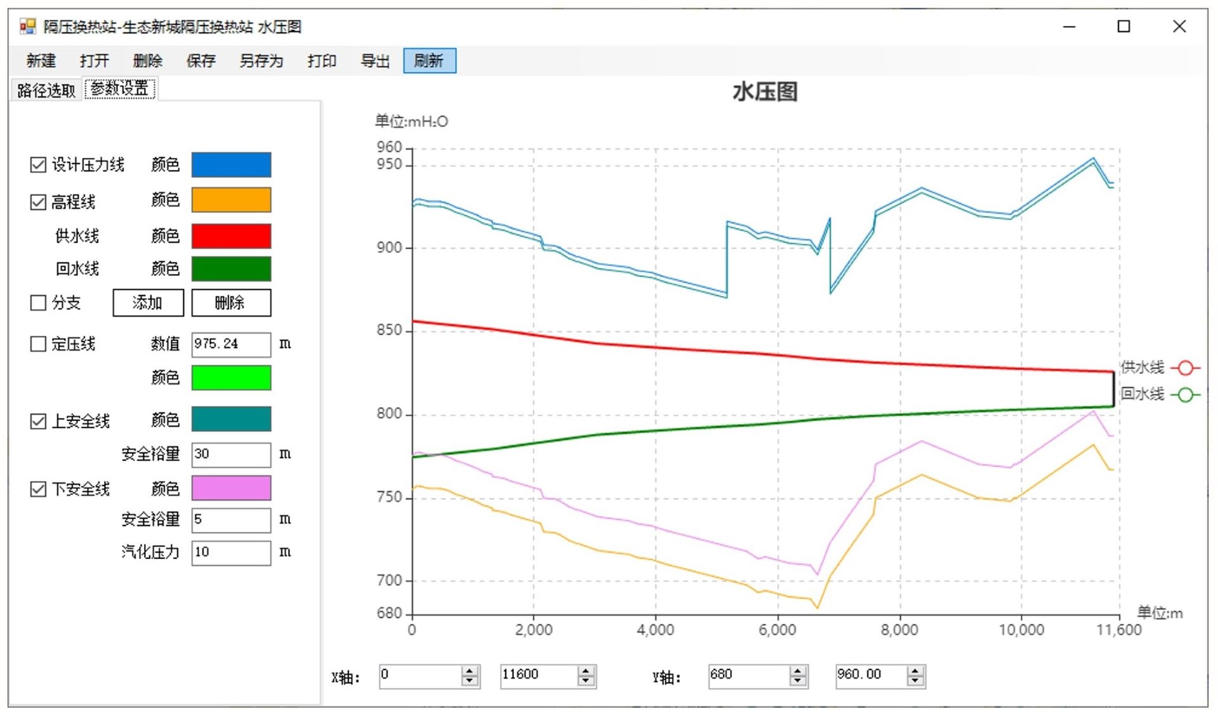Enable the 定压线 checkbox
Screen dimensions: 1218x717
coord(38,344)
